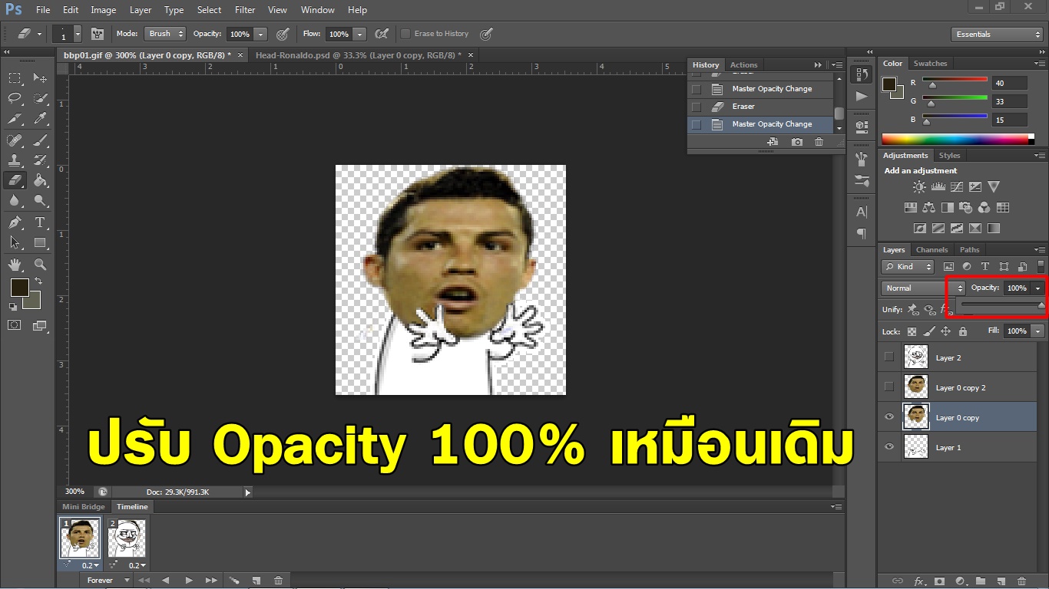Select the Lasso tool

[x=15, y=99]
